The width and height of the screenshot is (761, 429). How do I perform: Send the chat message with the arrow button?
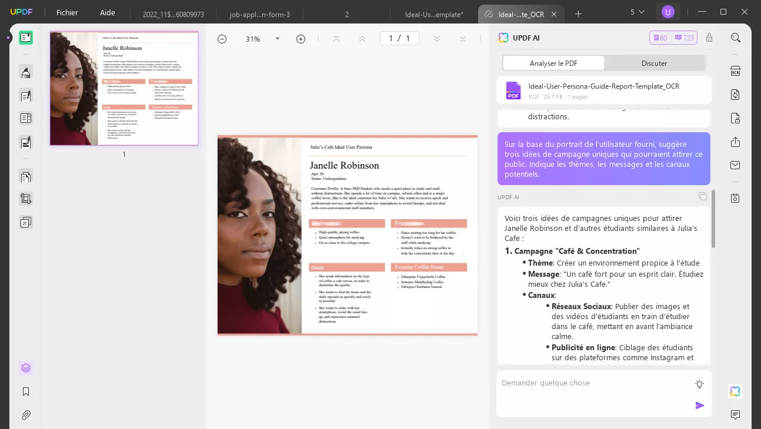tap(700, 405)
